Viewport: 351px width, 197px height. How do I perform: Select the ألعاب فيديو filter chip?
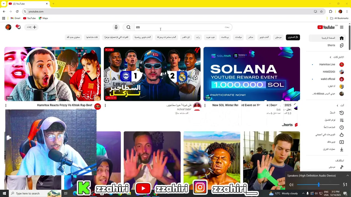pyautogui.click(x=264, y=37)
